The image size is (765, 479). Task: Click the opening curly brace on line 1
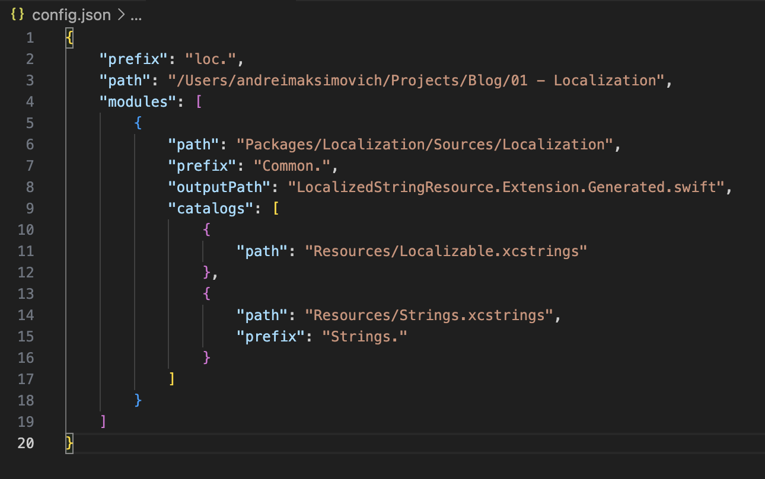tap(69, 37)
